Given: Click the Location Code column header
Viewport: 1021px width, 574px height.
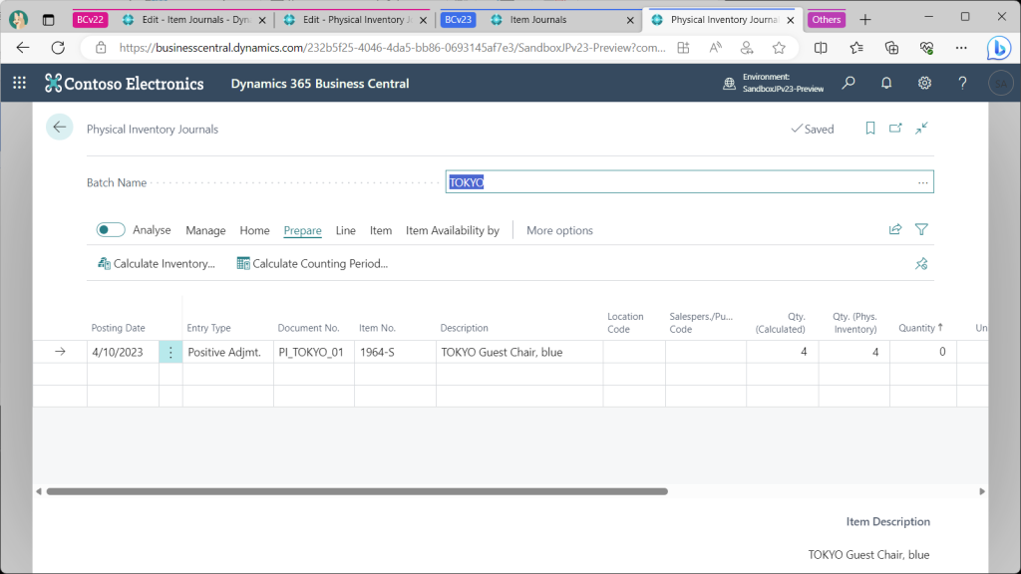Looking at the screenshot, I should [x=625, y=323].
